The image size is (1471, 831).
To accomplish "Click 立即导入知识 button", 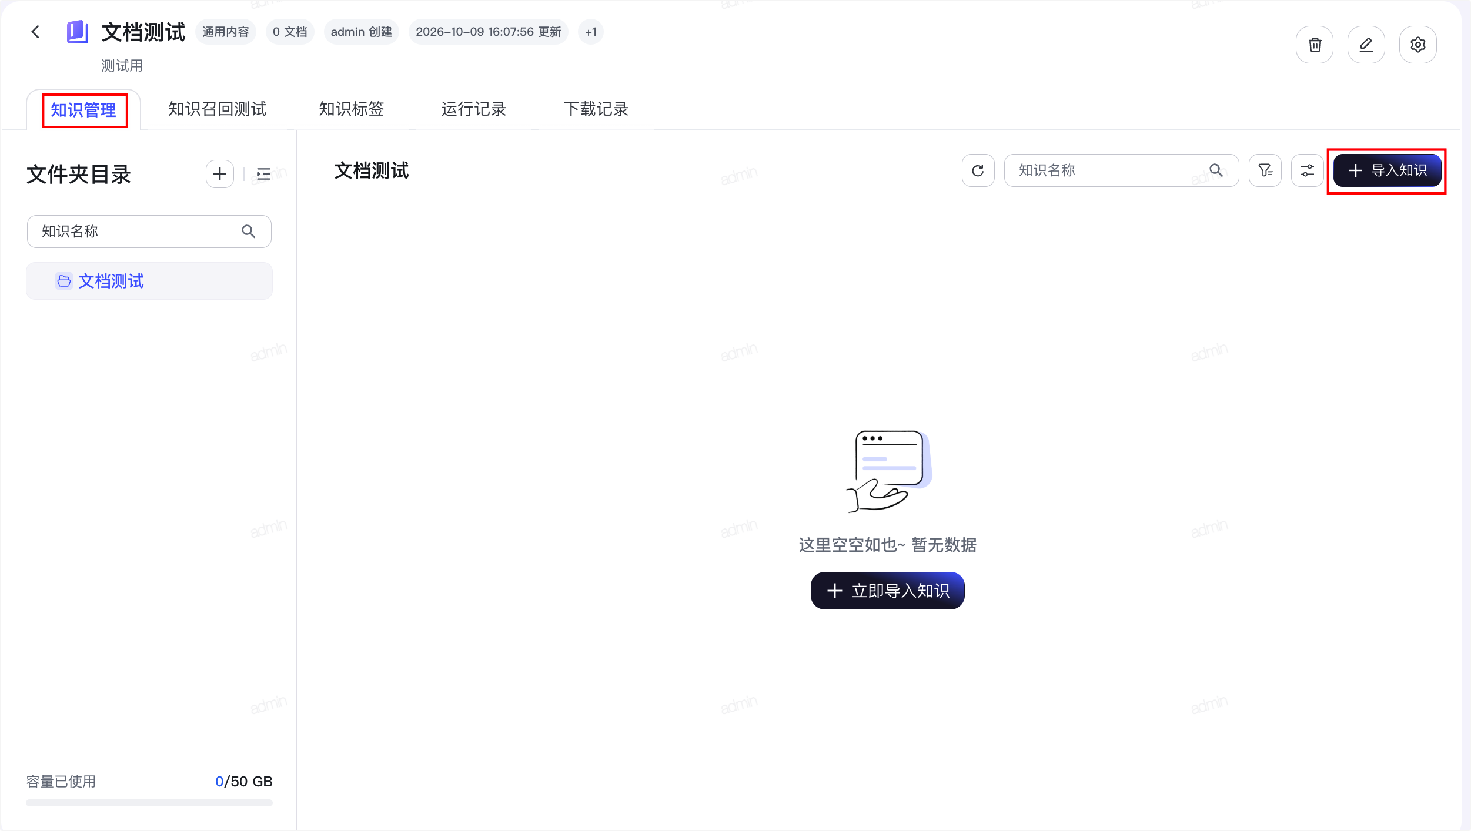I will point(887,591).
